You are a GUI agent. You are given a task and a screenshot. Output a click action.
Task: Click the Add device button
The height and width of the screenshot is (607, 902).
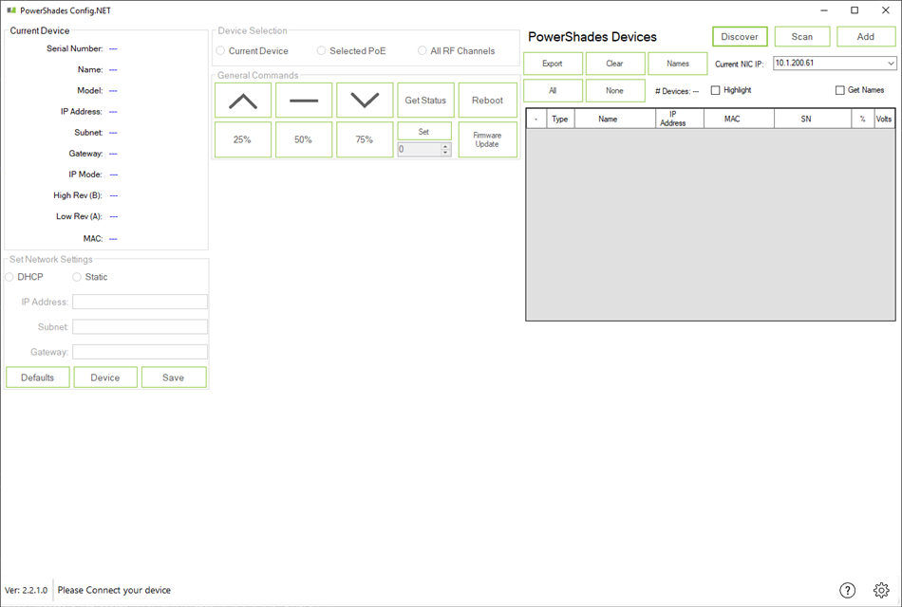[866, 37]
